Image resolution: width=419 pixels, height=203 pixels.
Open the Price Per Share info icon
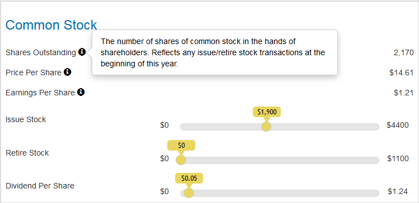point(67,72)
